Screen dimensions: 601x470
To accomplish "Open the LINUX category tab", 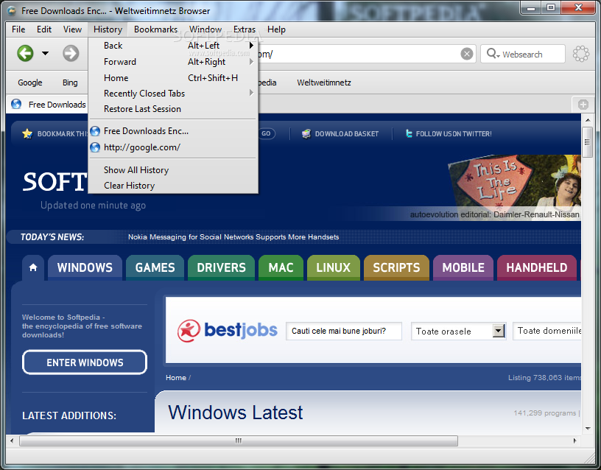I will (334, 267).
